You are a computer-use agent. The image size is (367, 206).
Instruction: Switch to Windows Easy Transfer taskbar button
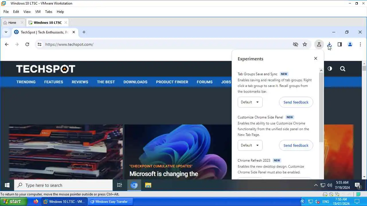[110, 201]
